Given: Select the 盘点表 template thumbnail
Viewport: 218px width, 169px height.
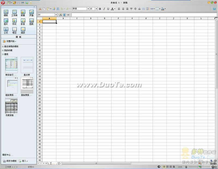Looking at the screenshot, I should click(27, 65).
